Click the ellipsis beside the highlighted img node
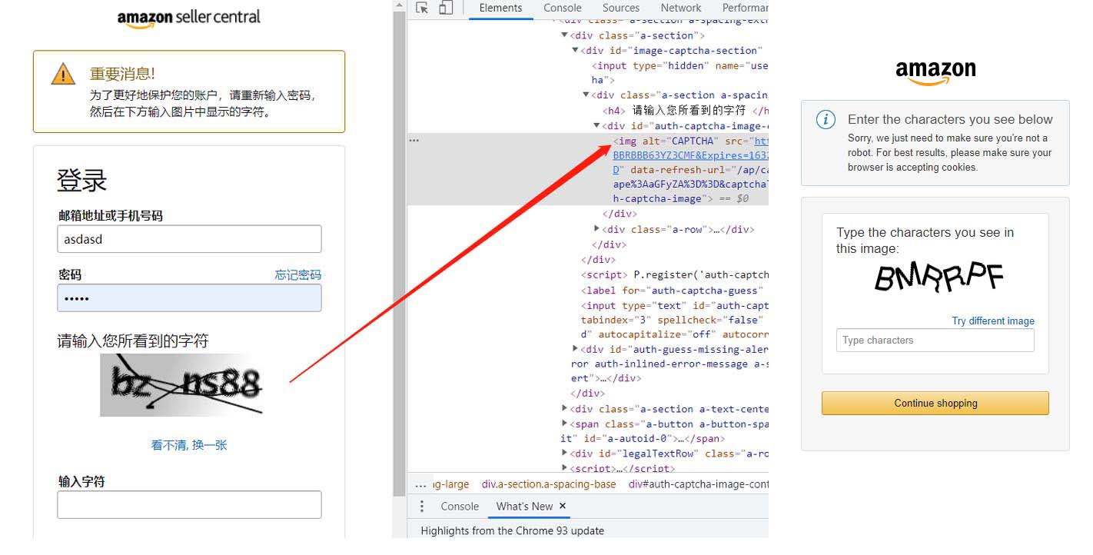The width and height of the screenshot is (1093, 555). pyautogui.click(x=414, y=141)
